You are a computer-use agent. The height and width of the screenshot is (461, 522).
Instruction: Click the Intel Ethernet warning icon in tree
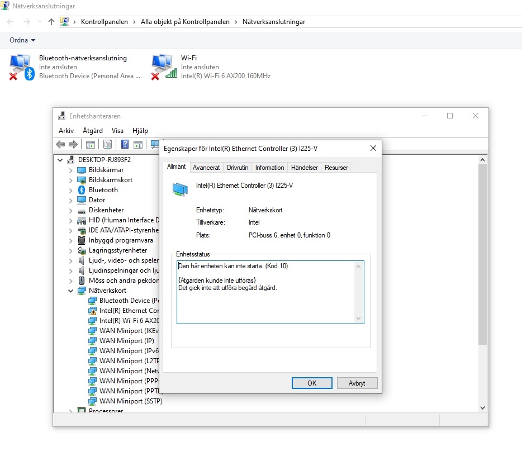click(x=92, y=311)
